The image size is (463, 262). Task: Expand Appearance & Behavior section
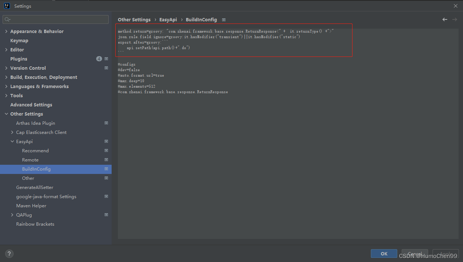point(6,31)
